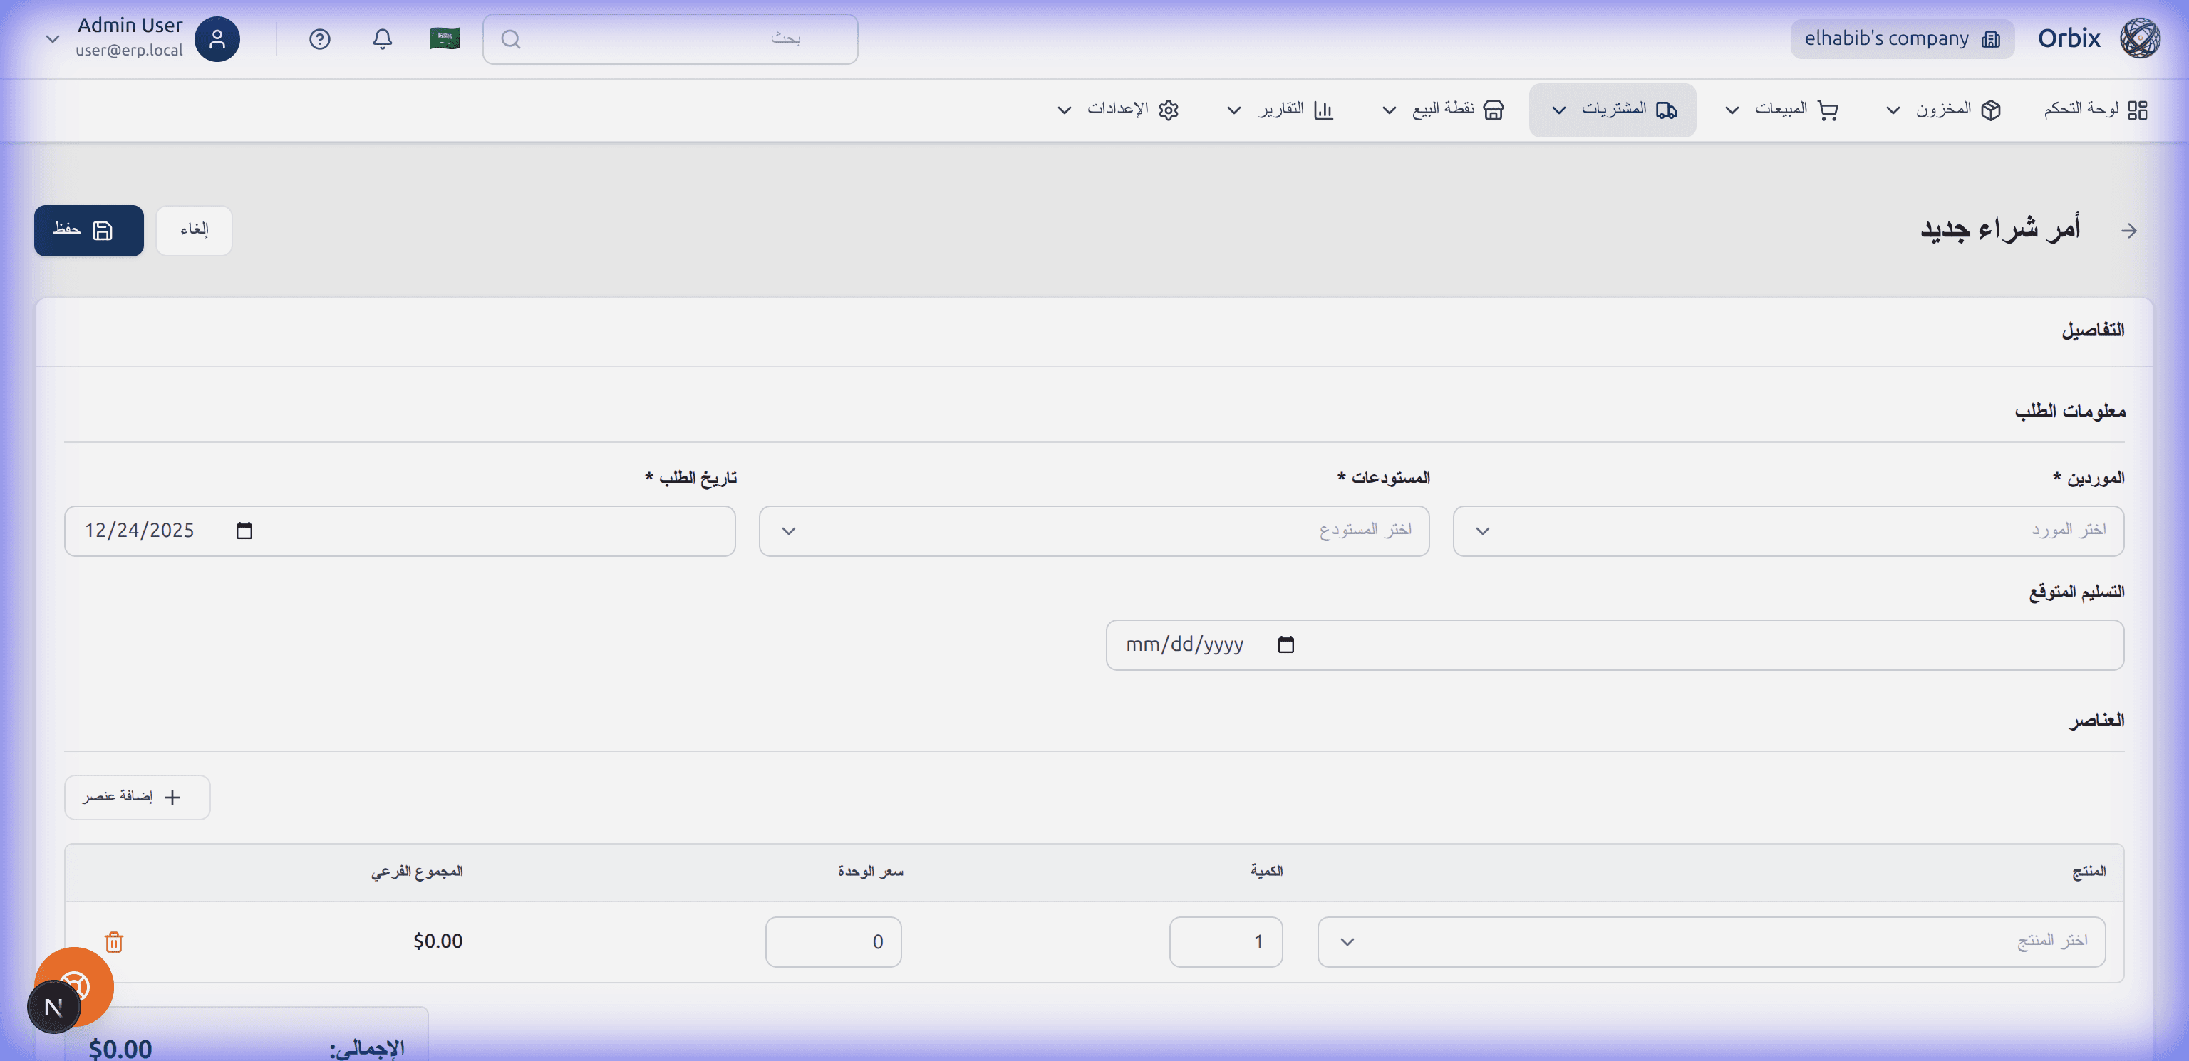
Task: Expand the Admin User account menu
Action: coord(53,38)
